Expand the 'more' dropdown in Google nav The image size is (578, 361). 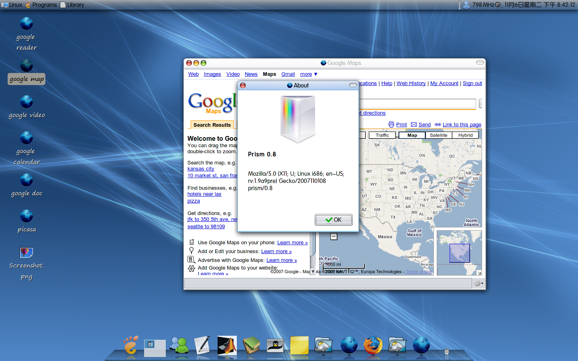pyautogui.click(x=309, y=74)
